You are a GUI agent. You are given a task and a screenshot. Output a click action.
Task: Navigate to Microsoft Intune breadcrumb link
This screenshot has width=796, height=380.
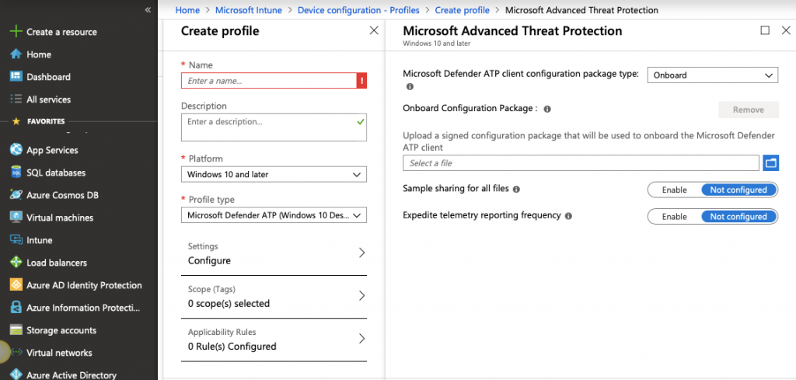(x=248, y=10)
